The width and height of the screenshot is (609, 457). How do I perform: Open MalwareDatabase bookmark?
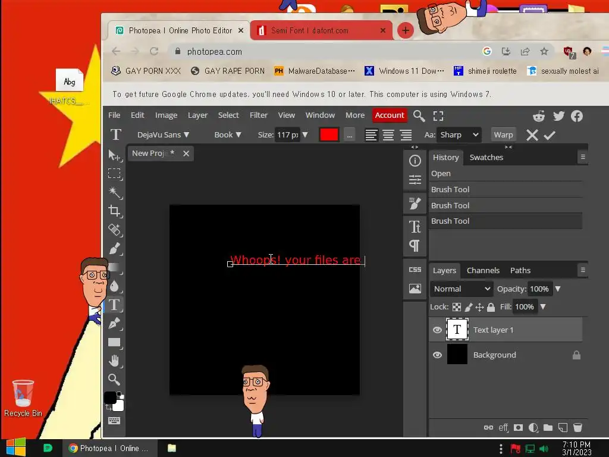coord(314,71)
